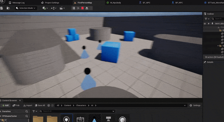Open the Selection Mode dropdown
Screen dimensions: 224x122
tap(26, 8)
